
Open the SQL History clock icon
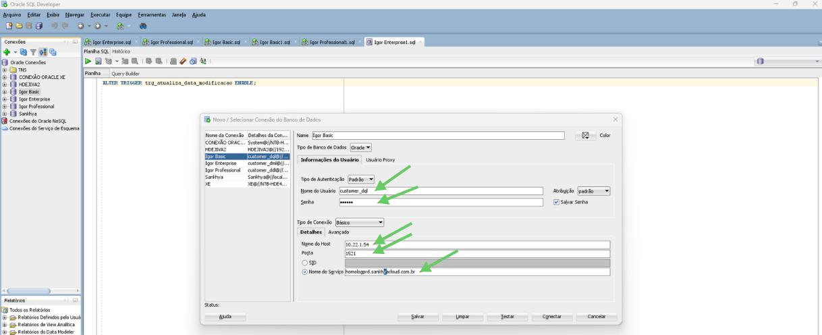pyautogui.click(x=193, y=61)
